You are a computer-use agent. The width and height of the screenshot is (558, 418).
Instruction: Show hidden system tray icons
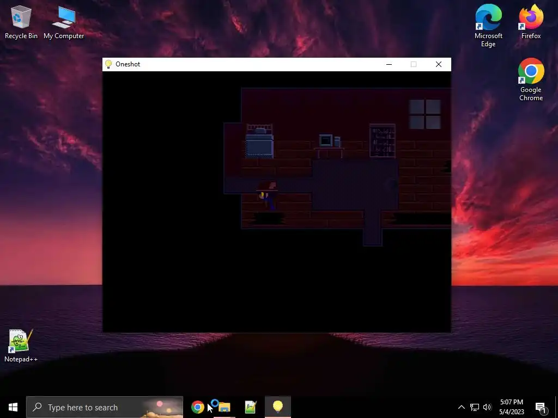[x=461, y=407]
